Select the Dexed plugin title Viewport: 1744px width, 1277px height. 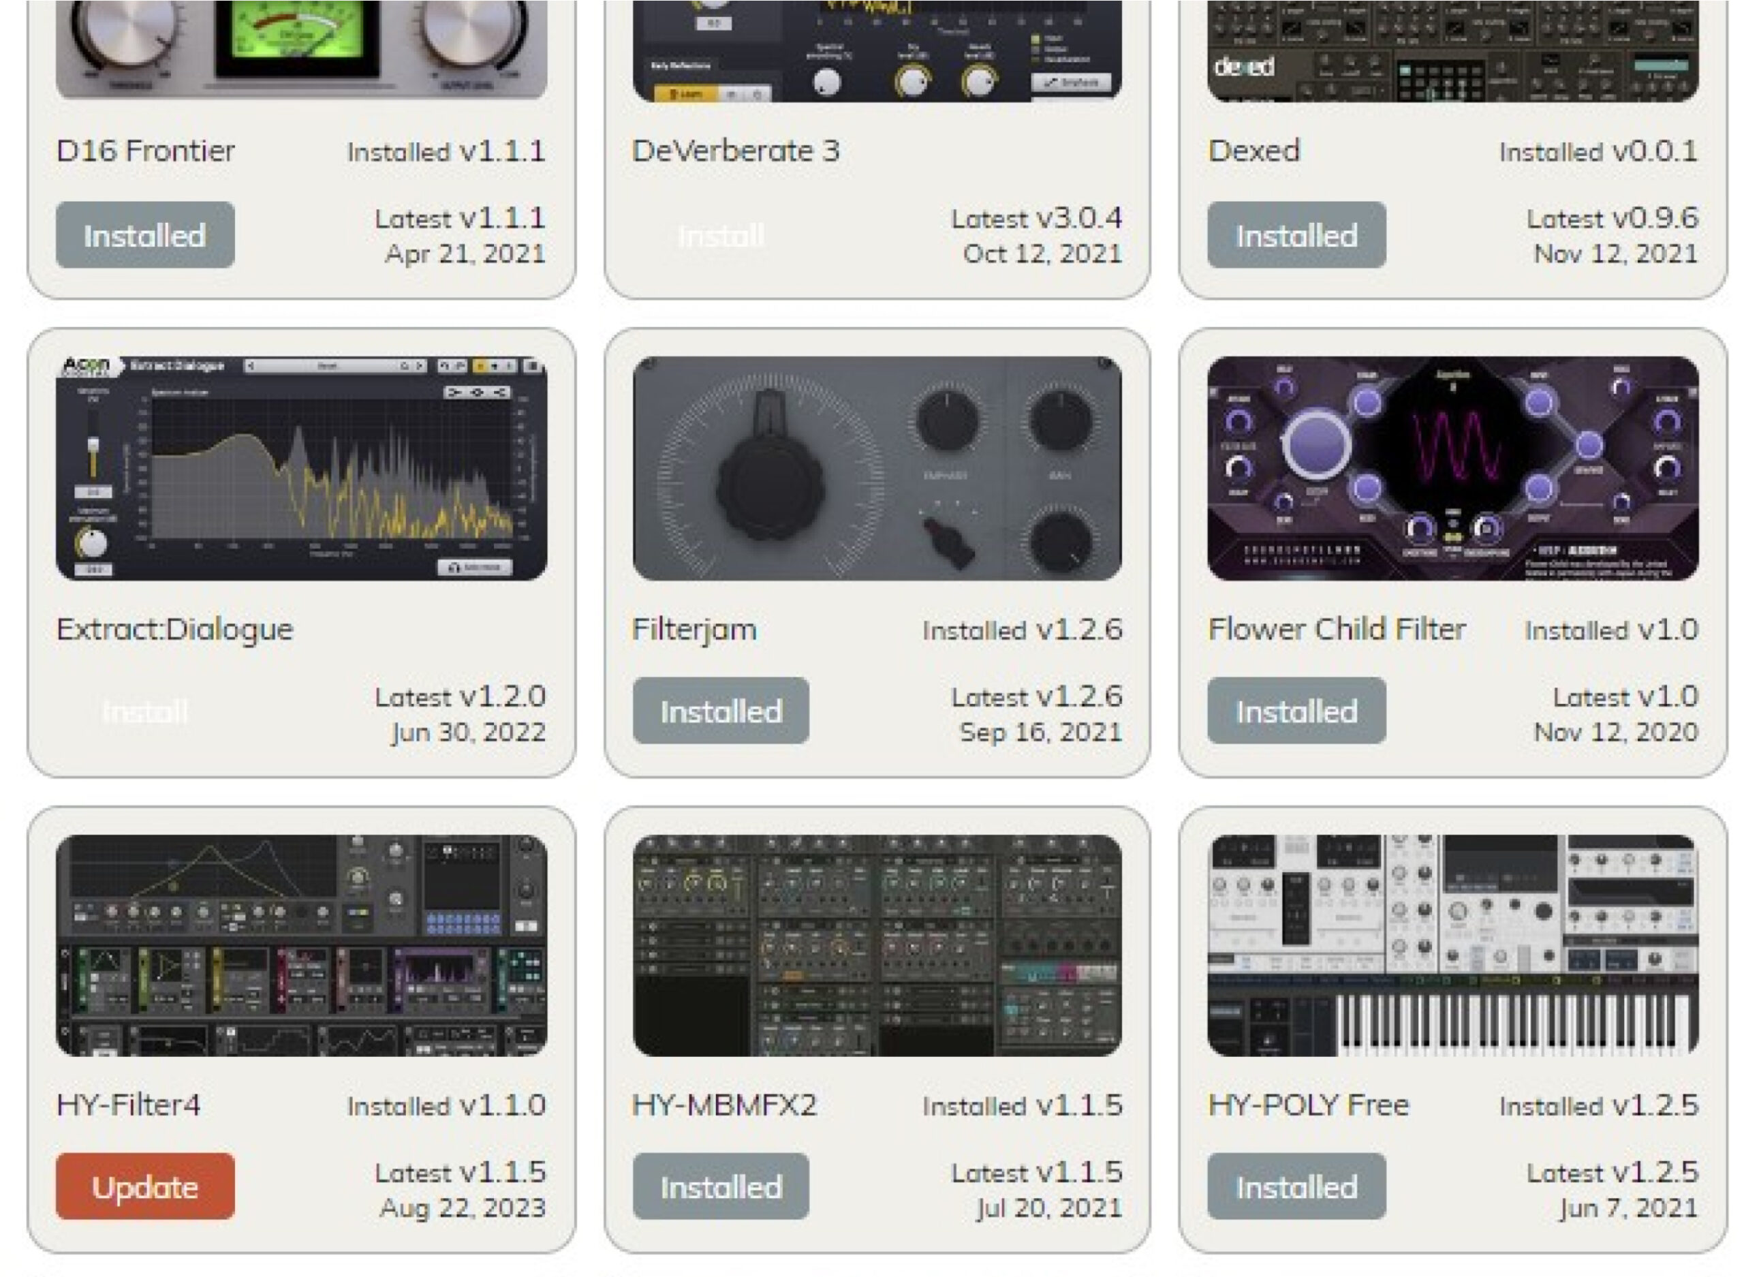(x=1254, y=151)
